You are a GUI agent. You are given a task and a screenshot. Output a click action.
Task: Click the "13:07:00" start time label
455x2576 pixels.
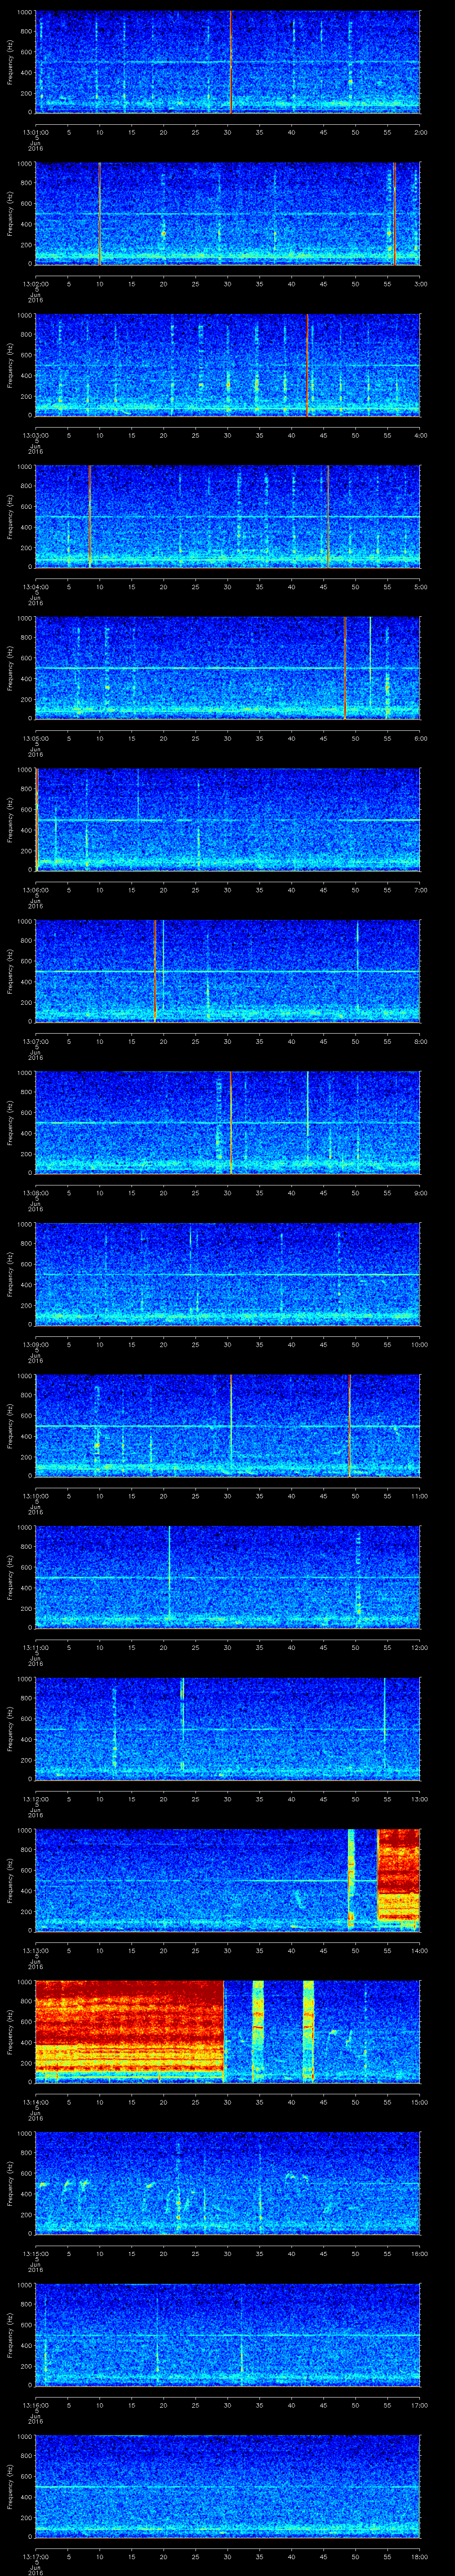[36, 1041]
